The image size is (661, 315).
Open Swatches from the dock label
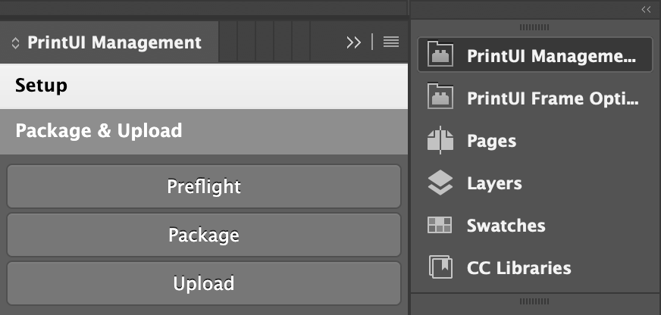tap(506, 226)
